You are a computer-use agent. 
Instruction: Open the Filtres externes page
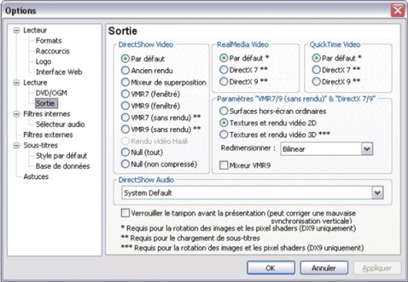tap(48, 134)
